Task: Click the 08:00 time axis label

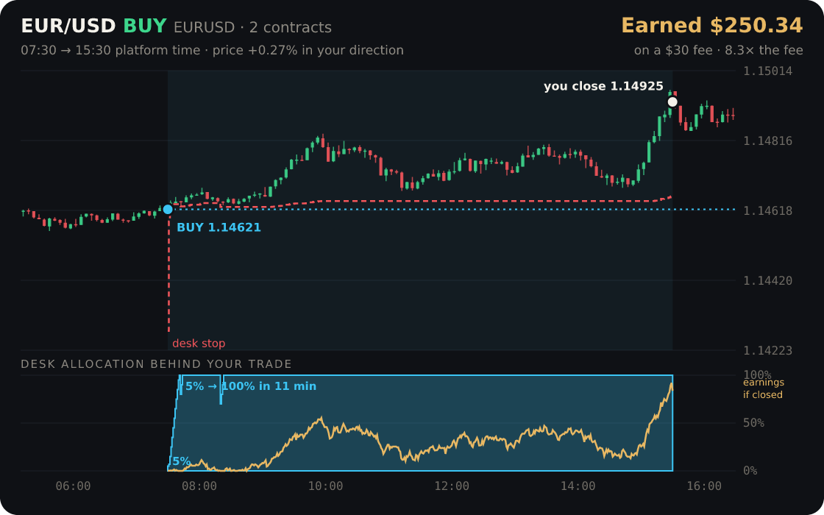Action: (199, 486)
